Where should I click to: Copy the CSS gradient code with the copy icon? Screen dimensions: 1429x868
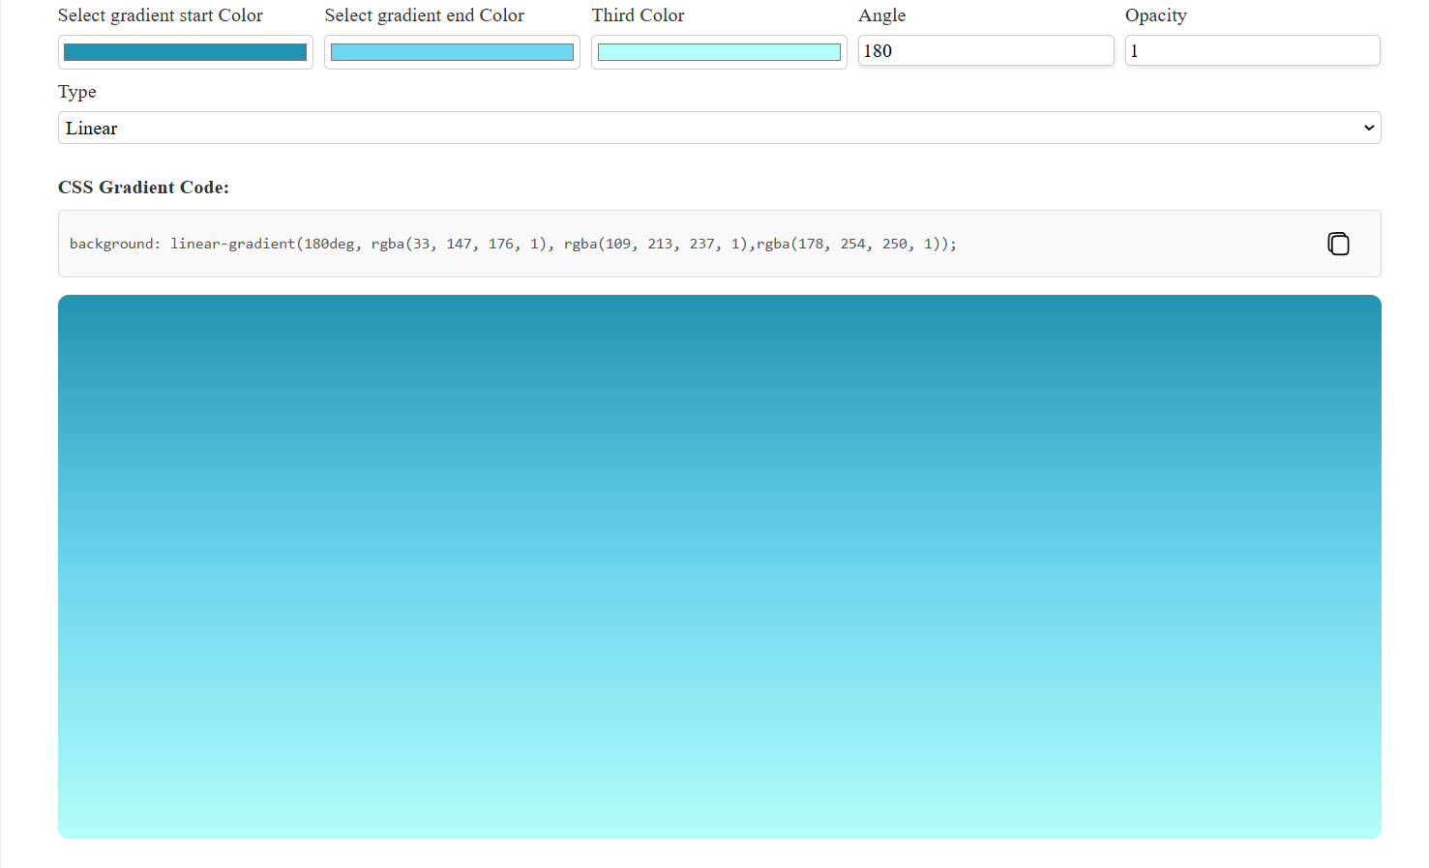tap(1338, 244)
